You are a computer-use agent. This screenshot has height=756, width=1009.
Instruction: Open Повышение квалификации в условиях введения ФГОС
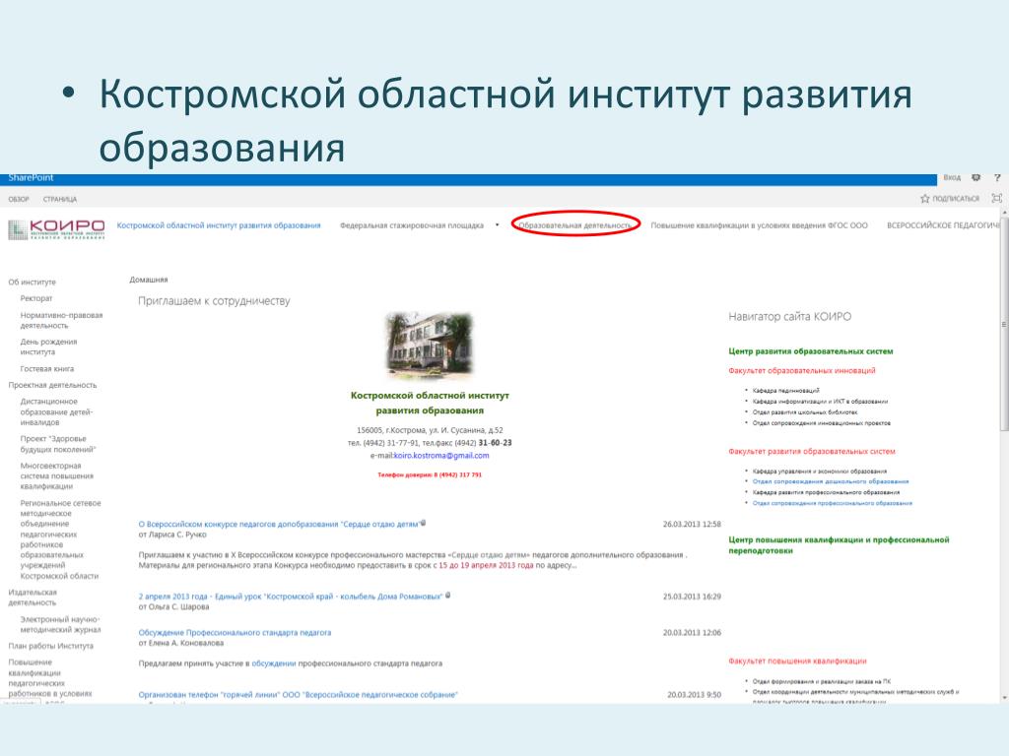pyautogui.click(x=759, y=225)
